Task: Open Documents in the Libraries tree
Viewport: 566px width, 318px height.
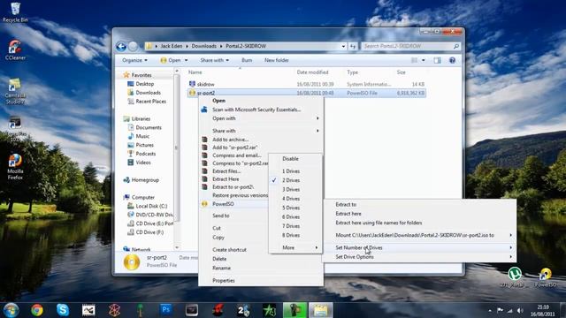Action: pyautogui.click(x=149, y=127)
